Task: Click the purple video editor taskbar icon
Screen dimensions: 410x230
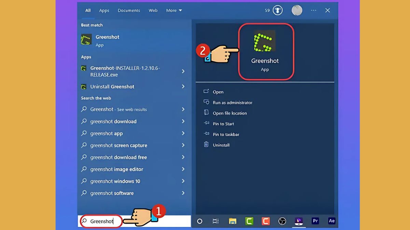Action: (x=299, y=221)
